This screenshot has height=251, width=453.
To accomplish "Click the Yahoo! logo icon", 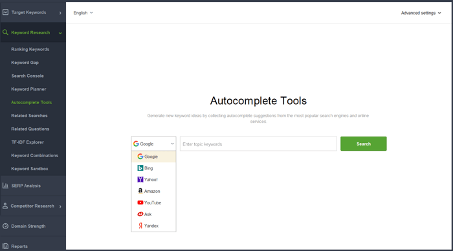I will click(x=140, y=179).
